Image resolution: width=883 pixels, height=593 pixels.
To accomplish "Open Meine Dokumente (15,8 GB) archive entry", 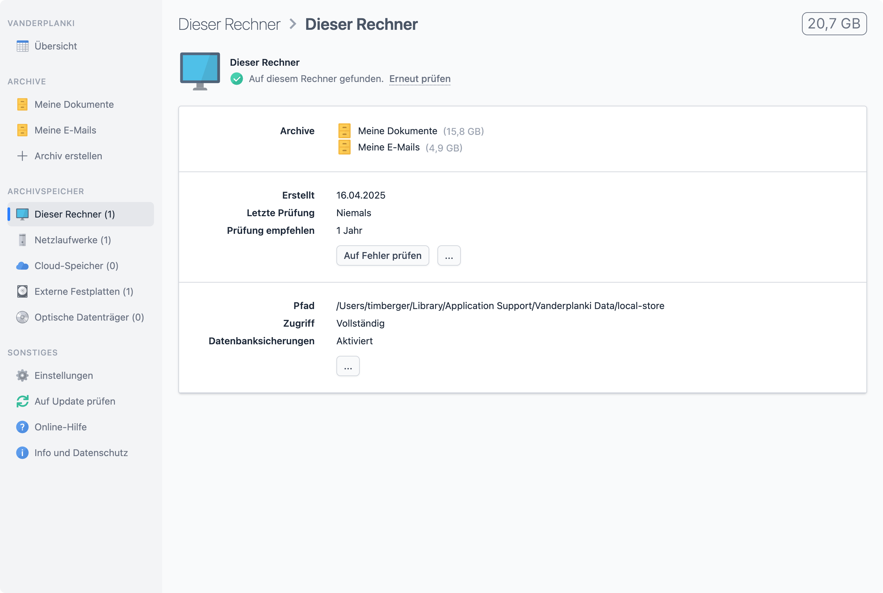I will click(x=397, y=131).
